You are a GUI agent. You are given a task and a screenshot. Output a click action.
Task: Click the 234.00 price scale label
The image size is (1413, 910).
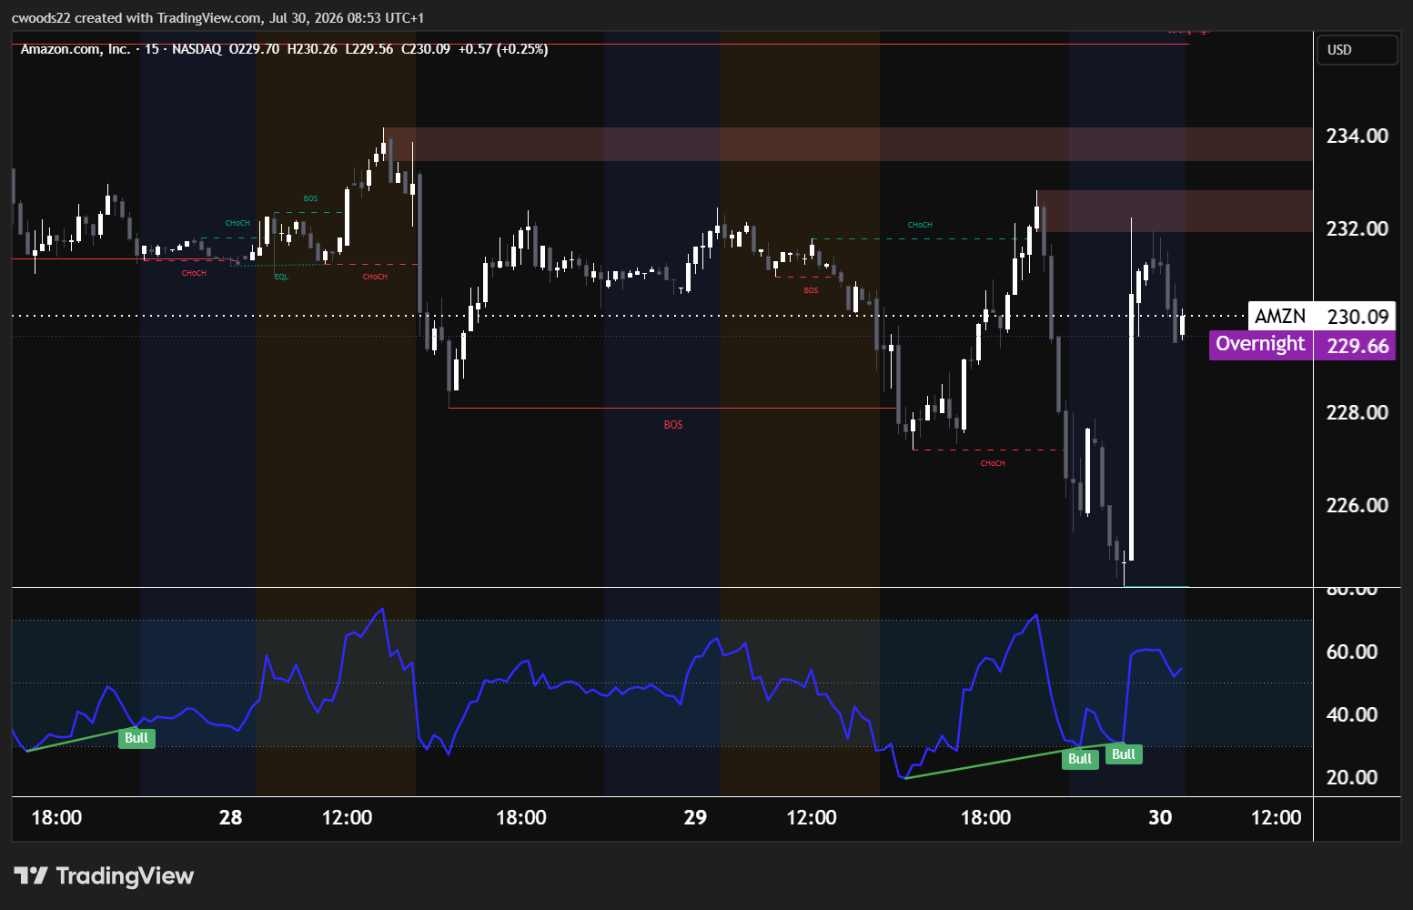coord(1357,136)
